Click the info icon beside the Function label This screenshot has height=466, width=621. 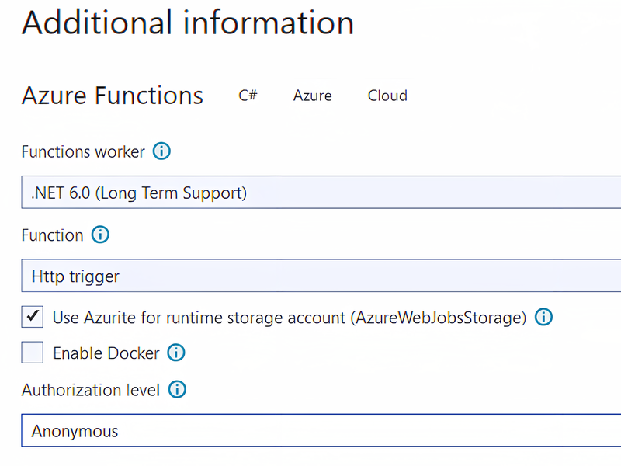[100, 235]
